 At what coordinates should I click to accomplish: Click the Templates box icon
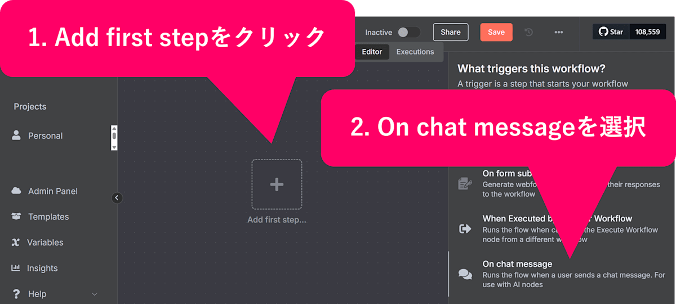click(x=16, y=216)
